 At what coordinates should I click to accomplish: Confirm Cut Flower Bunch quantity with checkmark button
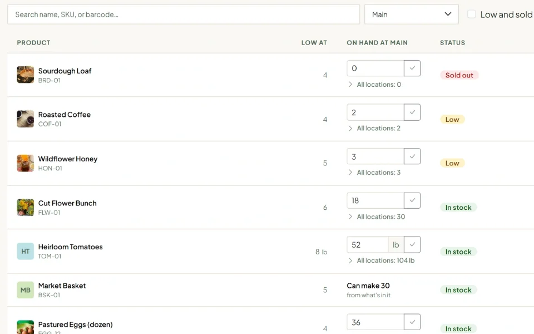coord(412,200)
